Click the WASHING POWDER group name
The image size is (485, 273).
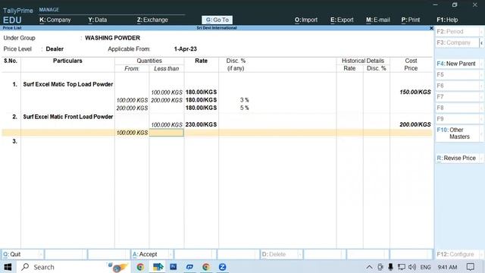(x=112, y=38)
